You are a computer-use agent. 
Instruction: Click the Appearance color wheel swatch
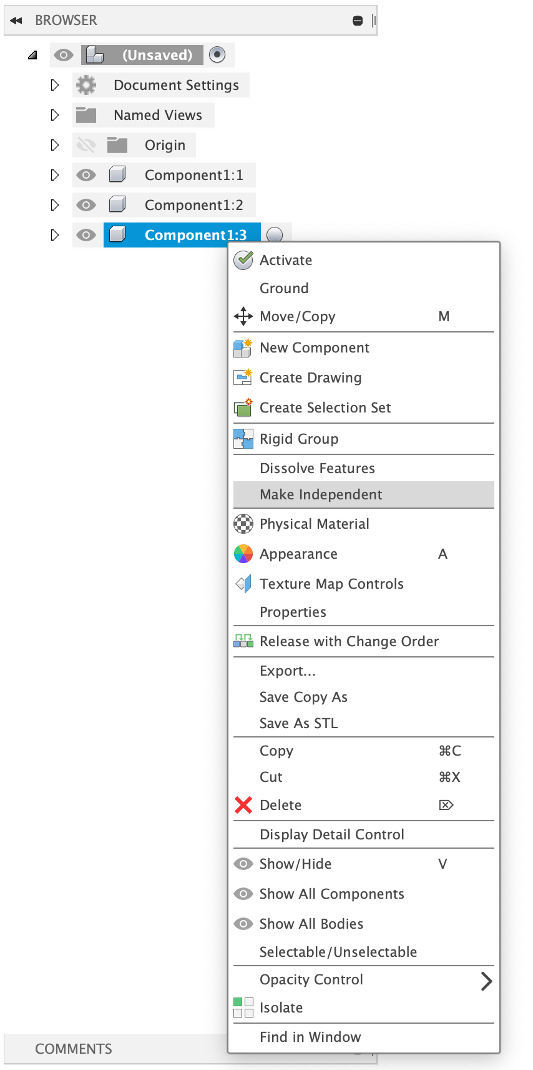pyautogui.click(x=243, y=554)
